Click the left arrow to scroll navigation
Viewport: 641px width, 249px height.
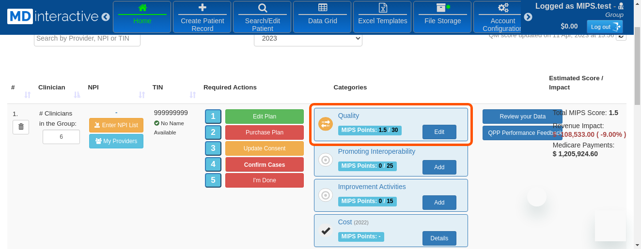click(106, 17)
